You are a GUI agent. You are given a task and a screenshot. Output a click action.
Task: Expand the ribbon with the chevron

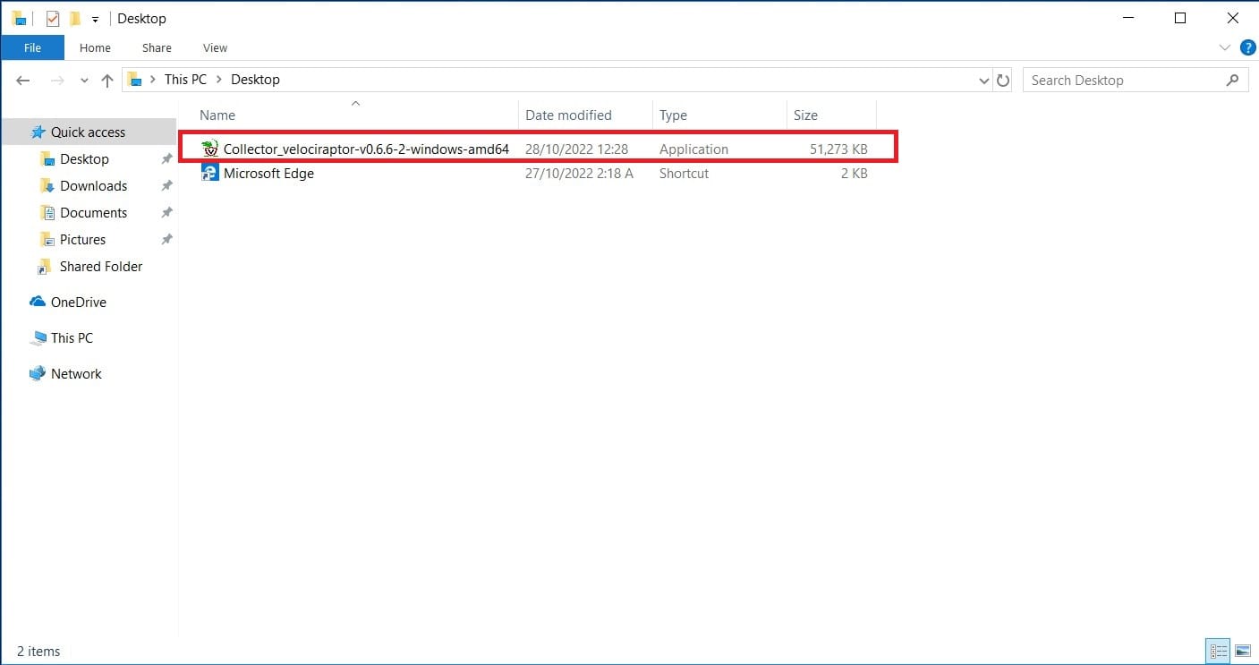point(1225,47)
